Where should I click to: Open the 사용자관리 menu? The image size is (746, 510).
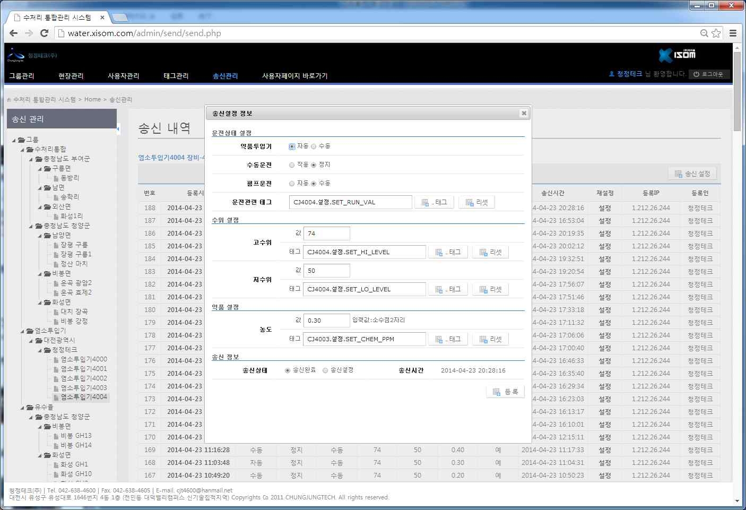(x=124, y=76)
